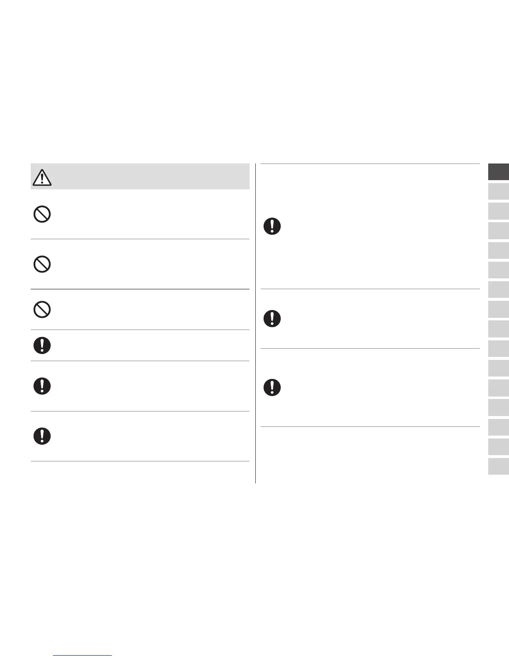The width and height of the screenshot is (509, 659).
Task: Click the second prohibition circle icon from top
Action: click(42, 264)
